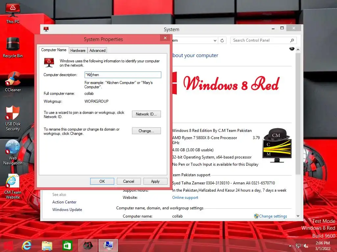
Task: Click the help icon in System window
Action: (x=292, y=49)
